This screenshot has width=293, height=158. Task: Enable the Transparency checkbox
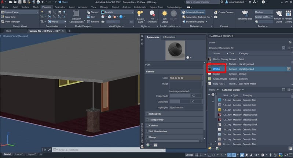(x=147, y=120)
